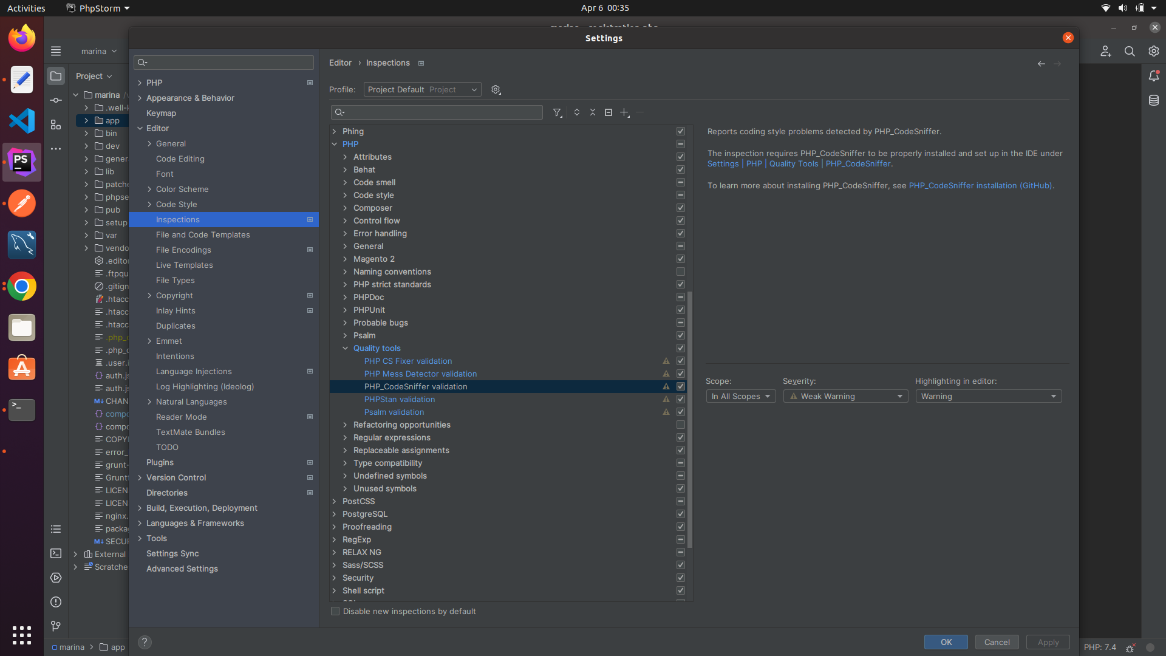Screen dimensions: 1166x656
Task: Toggle PHP_CodeSniffer validation checkbox
Action: tap(681, 386)
